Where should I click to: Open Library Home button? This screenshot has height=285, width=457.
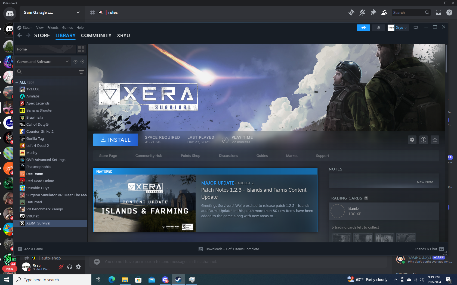tap(45, 49)
